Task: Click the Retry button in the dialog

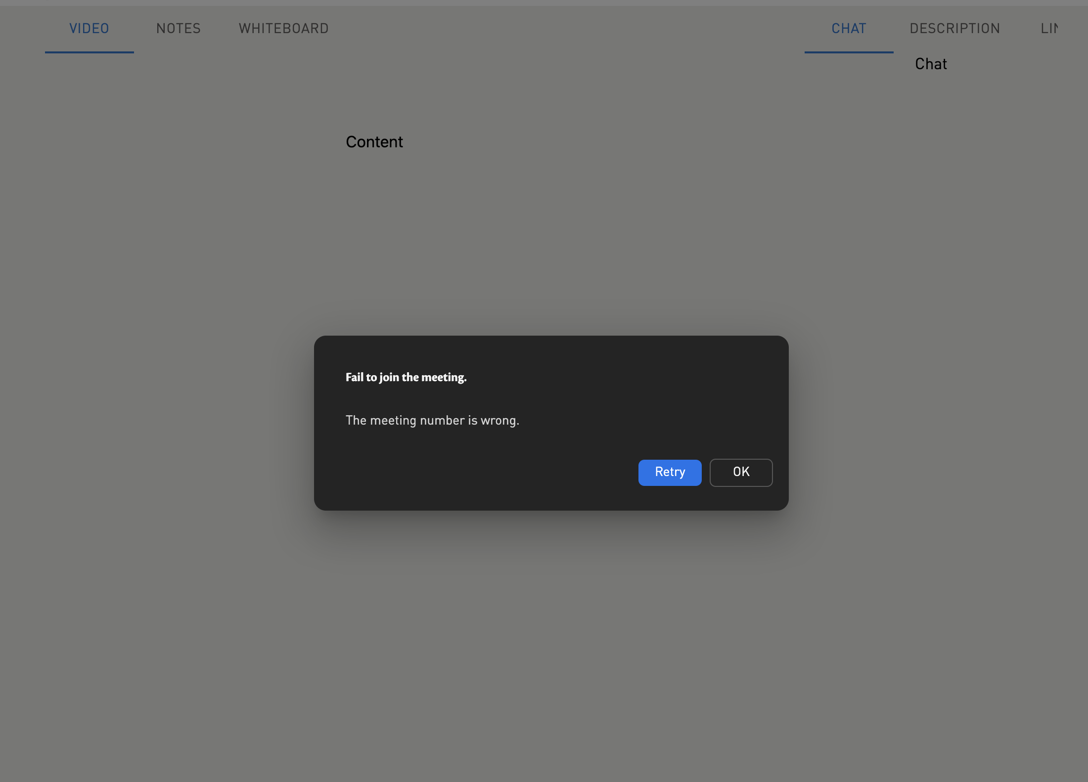Action: click(670, 473)
